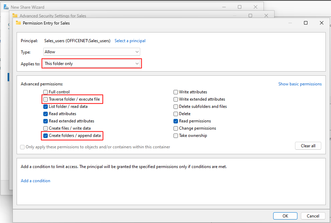The image size is (331, 223).
Task: Click the folder icon in Permission Entry title bar
Action: click(18, 23)
